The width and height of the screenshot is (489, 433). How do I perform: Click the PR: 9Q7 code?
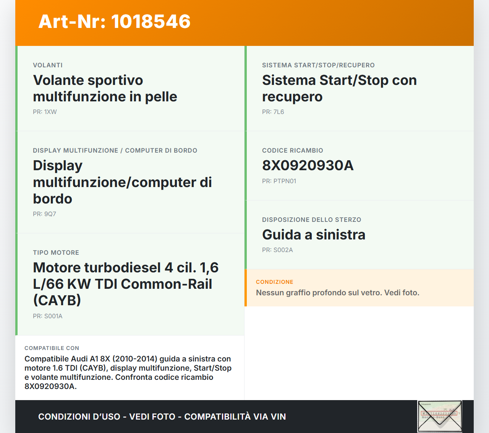(44, 214)
